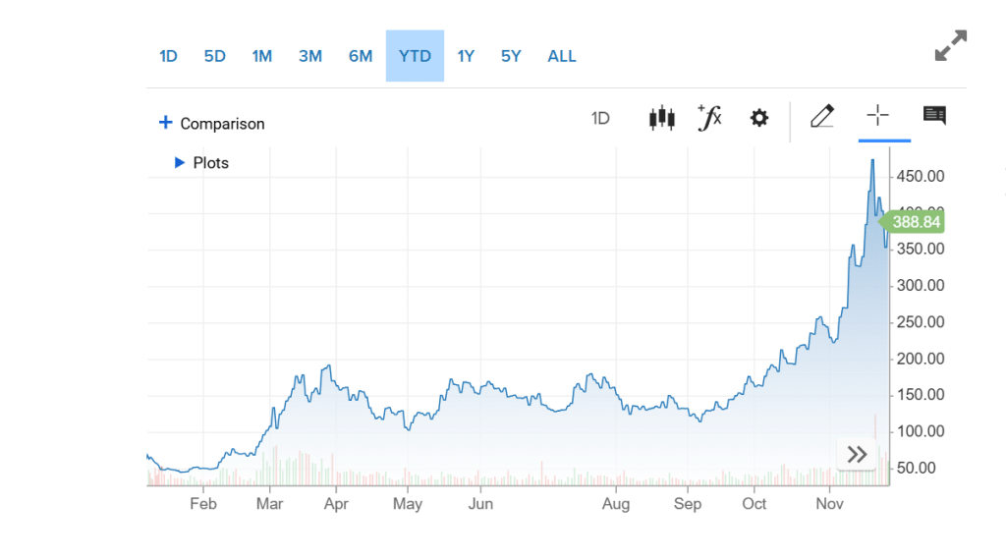The width and height of the screenshot is (1006, 560).
Task: Add a symbol Comparison
Action: click(x=212, y=124)
